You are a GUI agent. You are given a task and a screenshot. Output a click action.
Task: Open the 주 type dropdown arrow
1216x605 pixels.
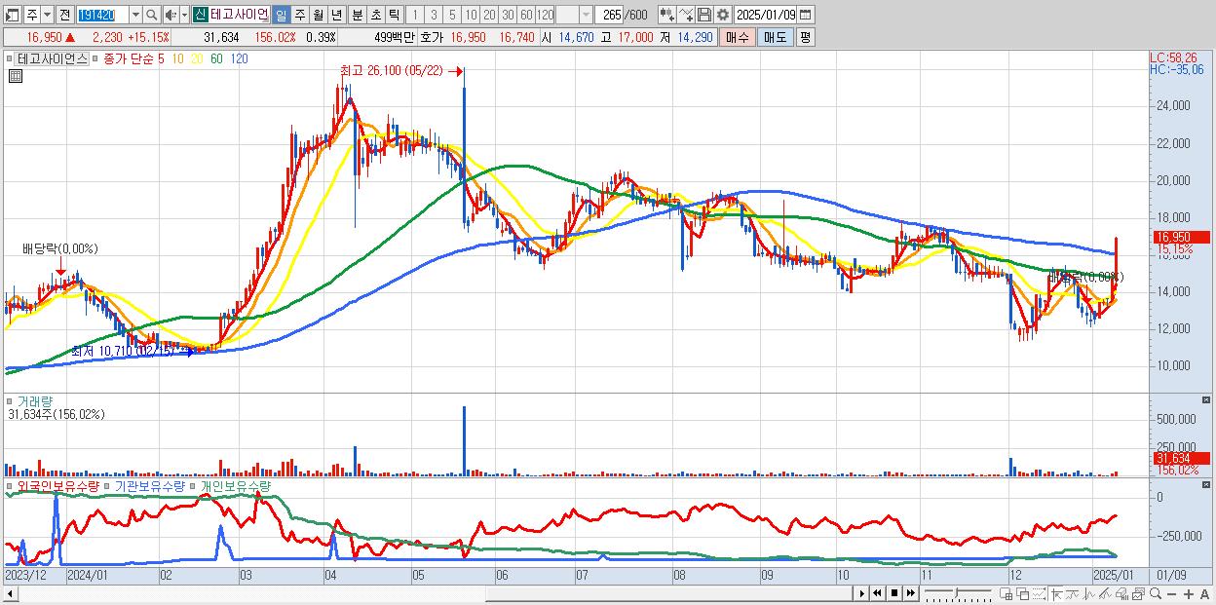point(47,15)
